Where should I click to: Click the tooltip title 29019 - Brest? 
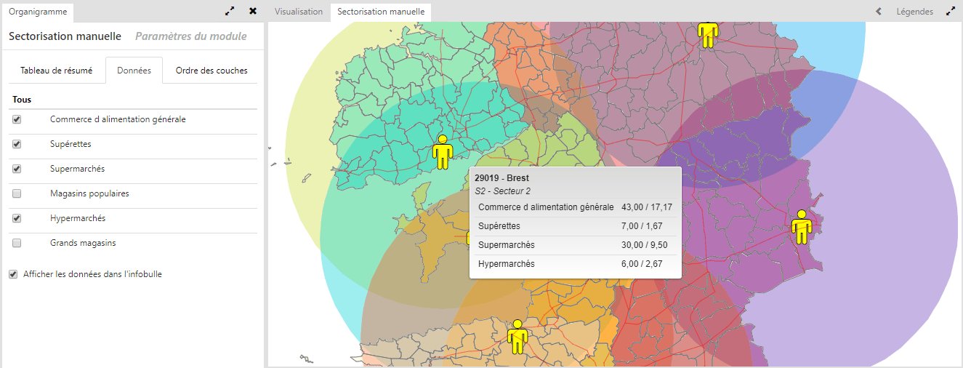click(x=501, y=178)
